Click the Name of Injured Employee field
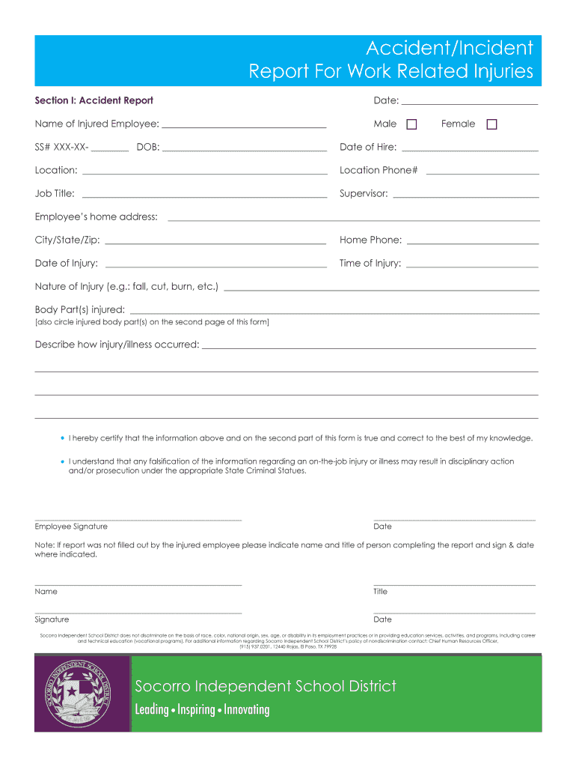 (x=244, y=124)
